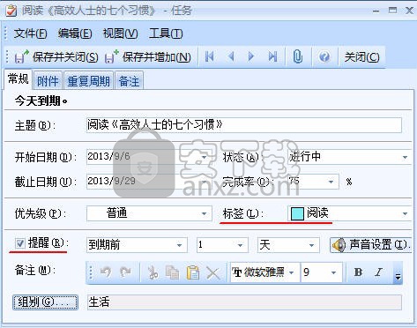Go to the next record arrow
The image size is (417, 328).
251,56
